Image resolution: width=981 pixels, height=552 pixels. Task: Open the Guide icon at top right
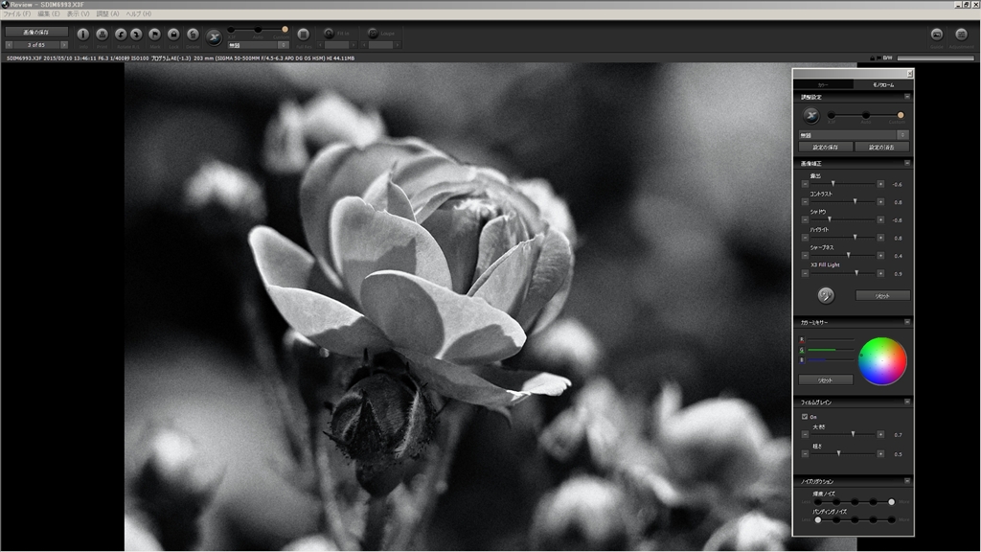click(937, 34)
